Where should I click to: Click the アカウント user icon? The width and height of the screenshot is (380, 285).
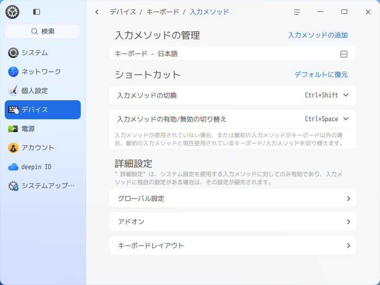coord(13,148)
